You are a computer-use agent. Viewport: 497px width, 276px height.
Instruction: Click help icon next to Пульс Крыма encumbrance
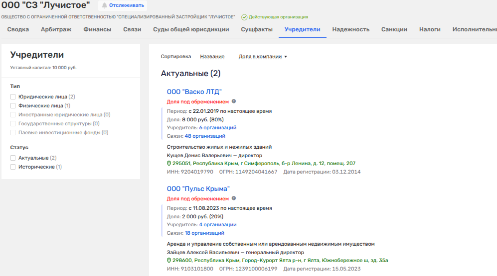pyautogui.click(x=234, y=198)
